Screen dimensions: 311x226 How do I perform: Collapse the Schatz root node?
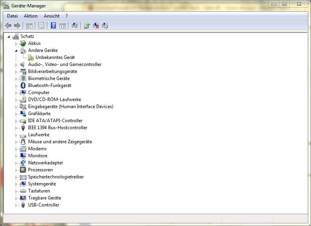(x=9, y=37)
